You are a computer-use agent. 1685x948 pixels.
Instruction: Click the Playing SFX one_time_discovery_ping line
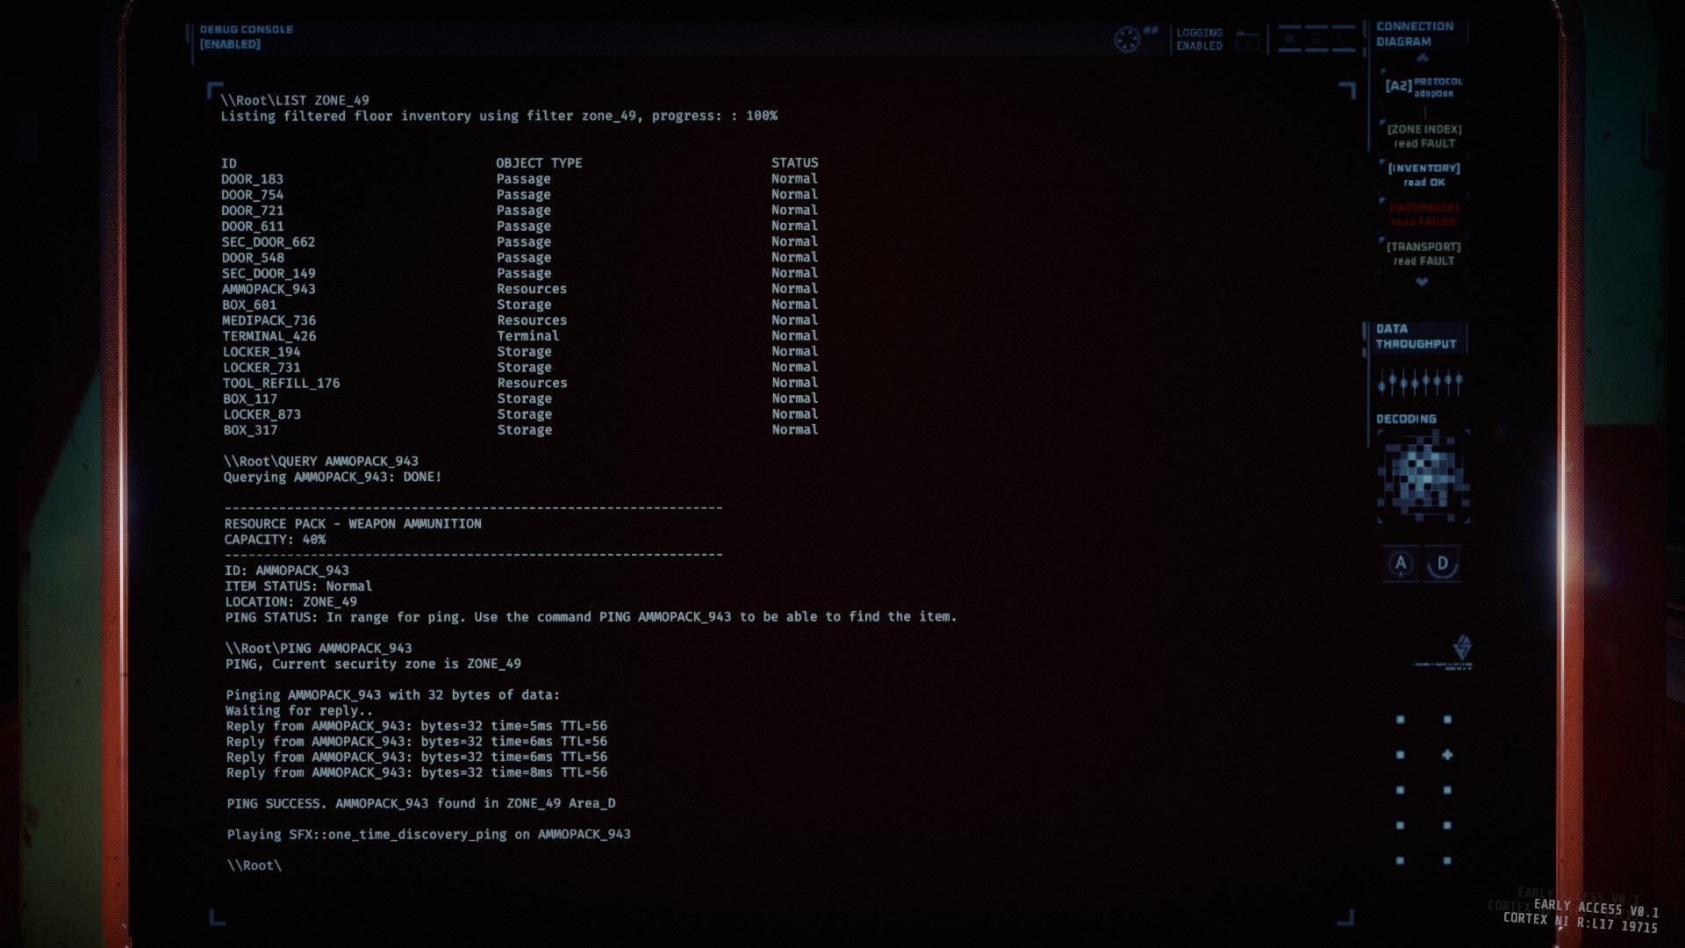tap(428, 834)
